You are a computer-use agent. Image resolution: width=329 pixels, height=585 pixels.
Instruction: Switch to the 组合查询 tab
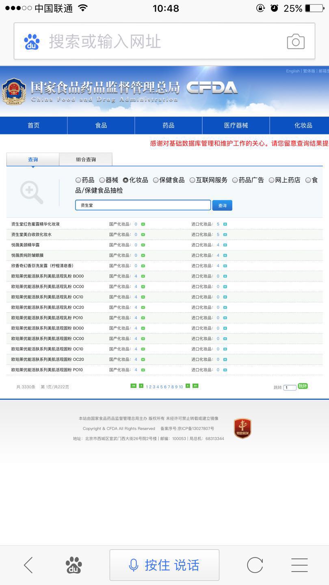coord(86,159)
